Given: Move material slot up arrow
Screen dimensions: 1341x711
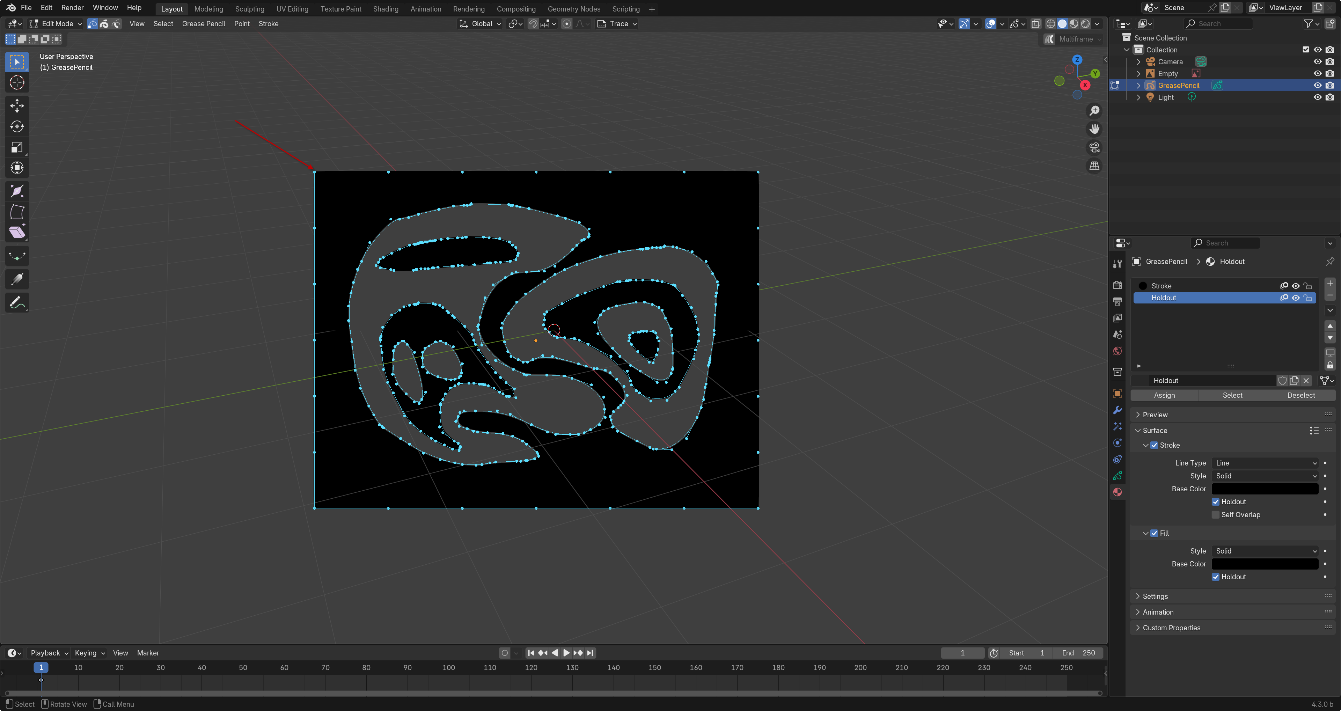Looking at the screenshot, I should (1330, 326).
